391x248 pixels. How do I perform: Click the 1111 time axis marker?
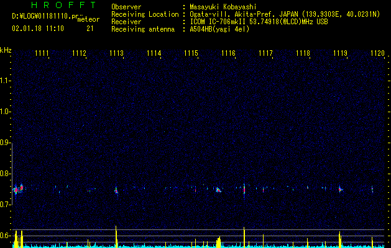pos(42,53)
